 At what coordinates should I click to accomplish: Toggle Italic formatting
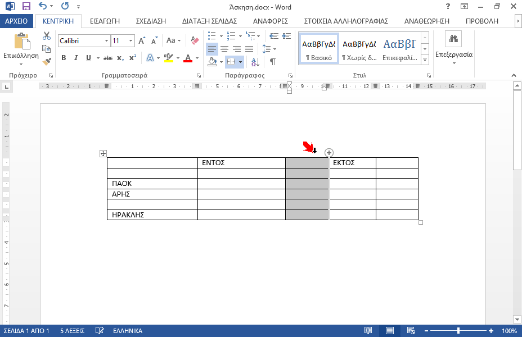pyautogui.click(x=76, y=58)
